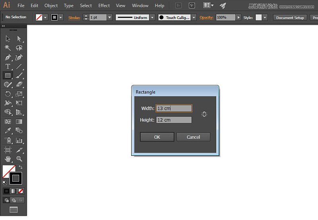Select the Column Graph tool
The image size is (318, 220).
(x=19, y=140)
